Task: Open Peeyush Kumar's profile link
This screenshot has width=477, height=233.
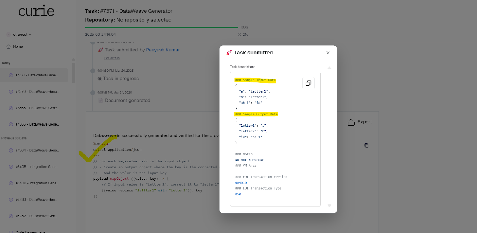Action: pos(163,50)
